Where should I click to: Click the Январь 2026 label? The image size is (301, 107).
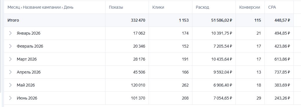pyautogui.click(x=29, y=33)
